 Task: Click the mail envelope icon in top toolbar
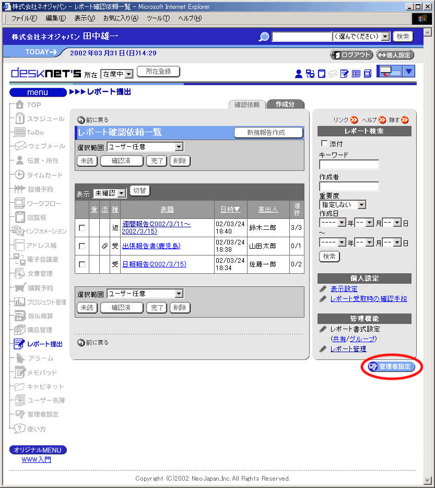333,74
